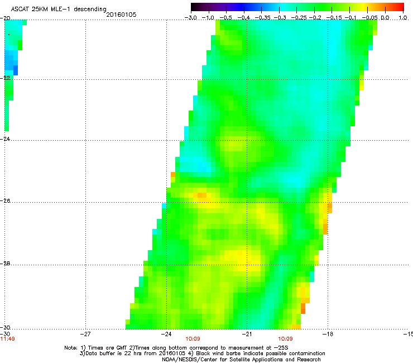
Task: Click the latitude axis label "-20"
Action: coord(5,18)
